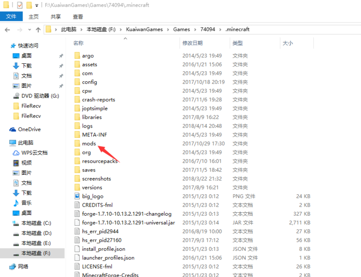361x277 pixels.
Task: Click the assets folder icon
Action: (77, 64)
